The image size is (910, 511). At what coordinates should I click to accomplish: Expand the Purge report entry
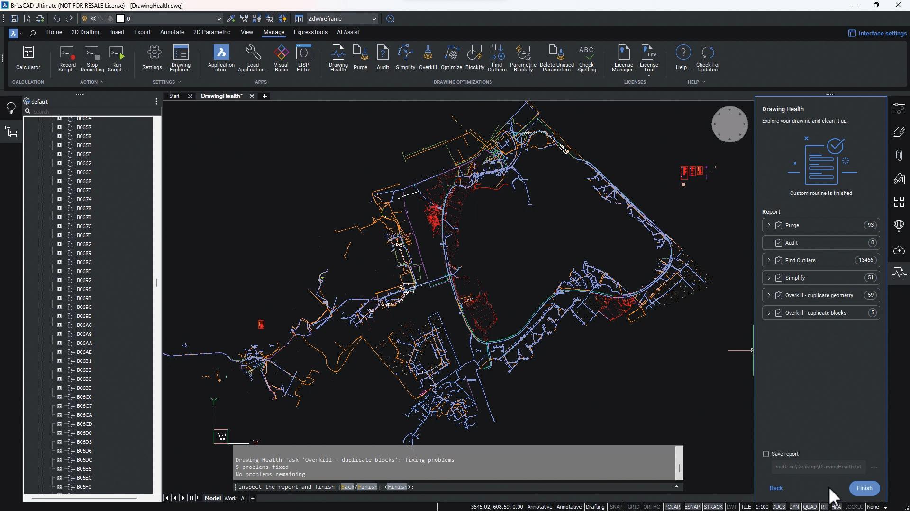click(x=769, y=226)
